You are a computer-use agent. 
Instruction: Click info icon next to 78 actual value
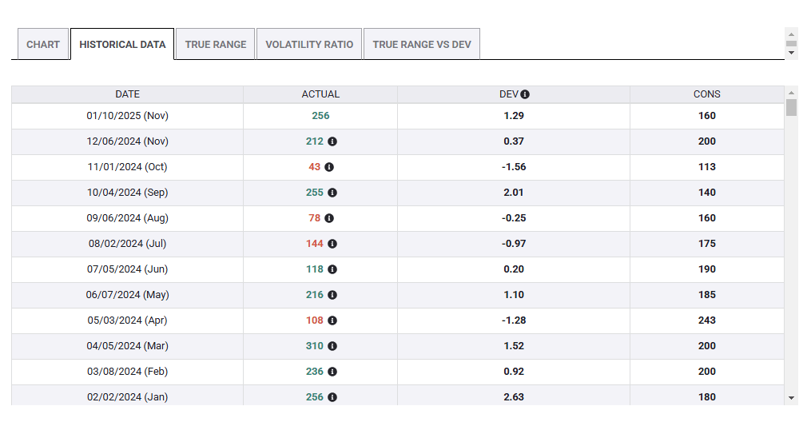pyautogui.click(x=329, y=218)
